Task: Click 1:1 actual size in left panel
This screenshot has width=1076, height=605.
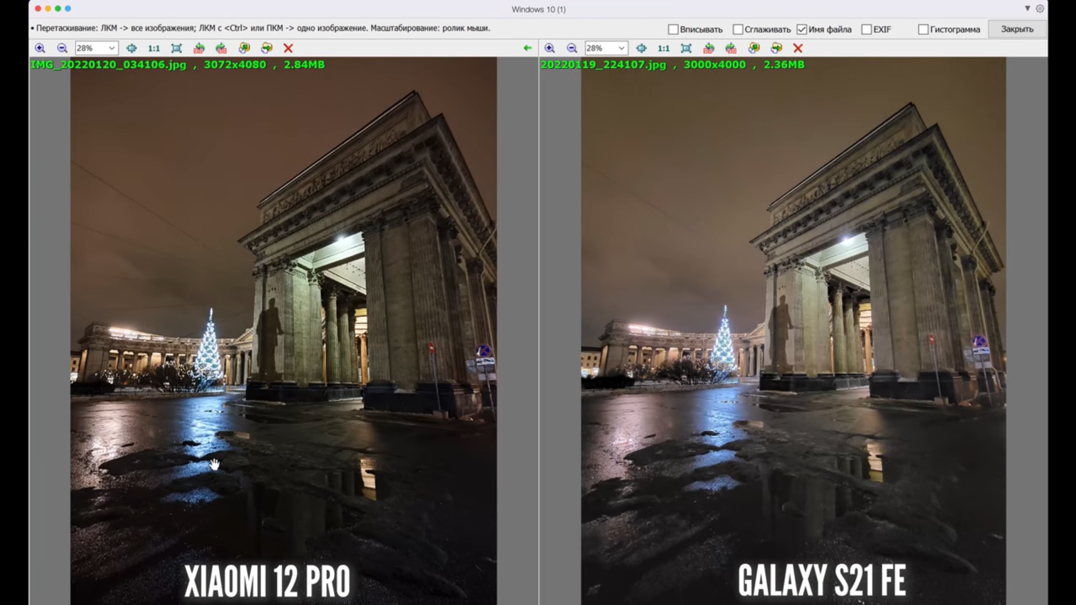Action: click(x=154, y=48)
